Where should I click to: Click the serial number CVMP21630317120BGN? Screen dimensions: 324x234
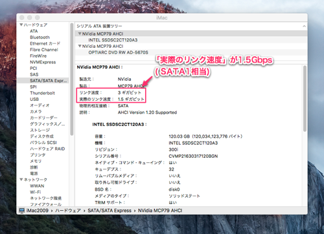click(193, 156)
